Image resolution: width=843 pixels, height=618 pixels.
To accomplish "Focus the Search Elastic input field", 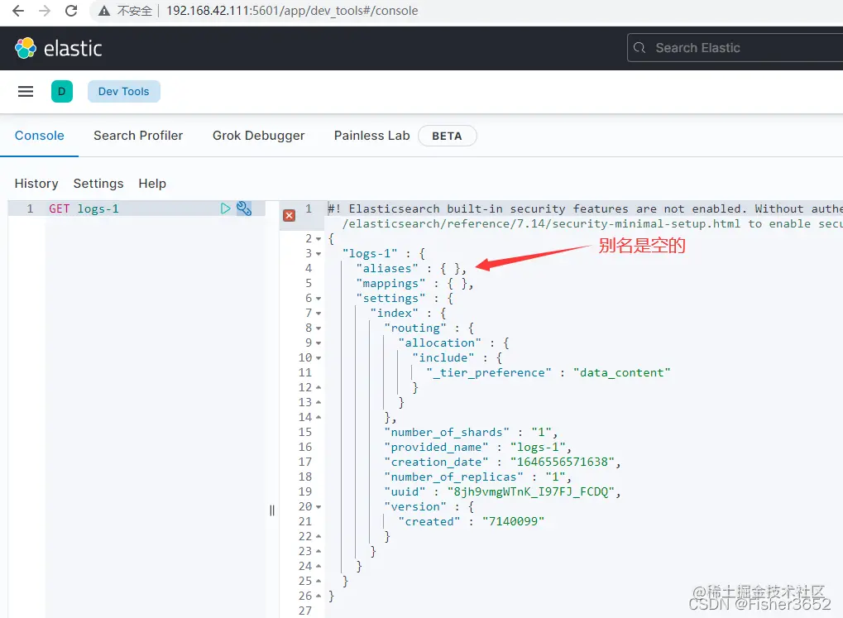I will pyautogui.click(x=735, y=48).
